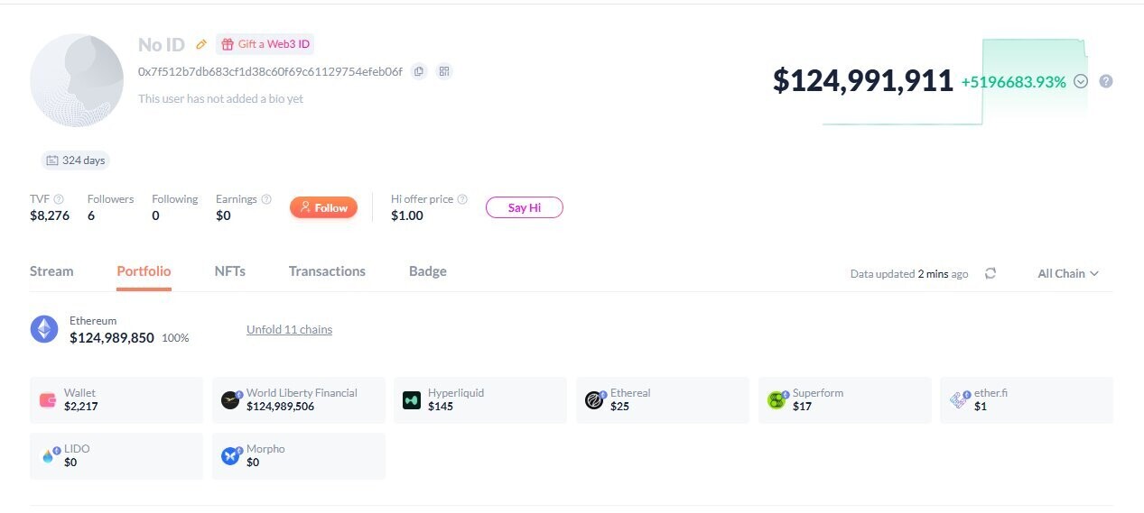This screenshot has height=513, width=1144.
Task: Click the Say Hi button
Action: (x=524, y=207)
